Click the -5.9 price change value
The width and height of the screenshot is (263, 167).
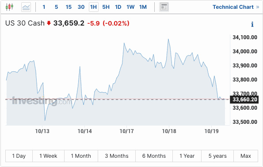(x=93, y=23)
